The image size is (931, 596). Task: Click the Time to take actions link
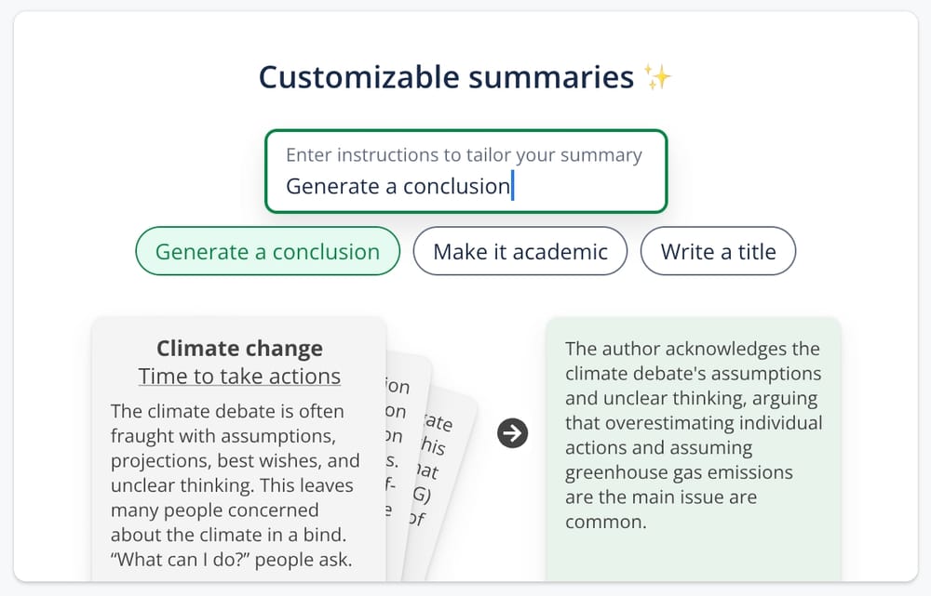(238, 376)
